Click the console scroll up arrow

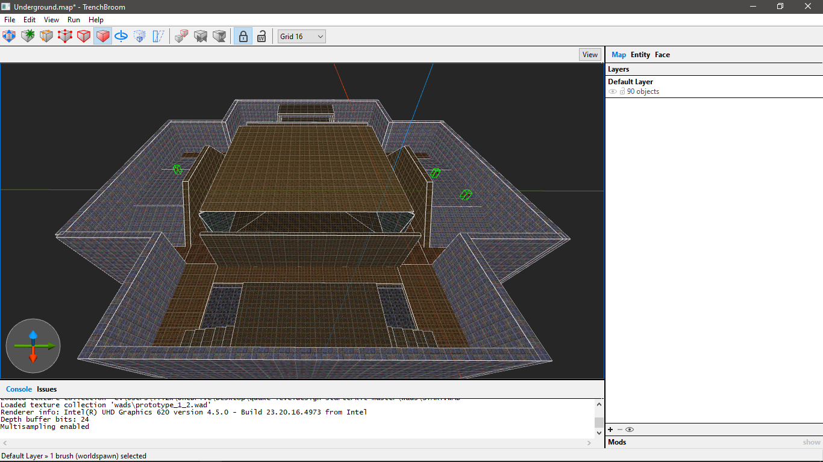[599, 405]
